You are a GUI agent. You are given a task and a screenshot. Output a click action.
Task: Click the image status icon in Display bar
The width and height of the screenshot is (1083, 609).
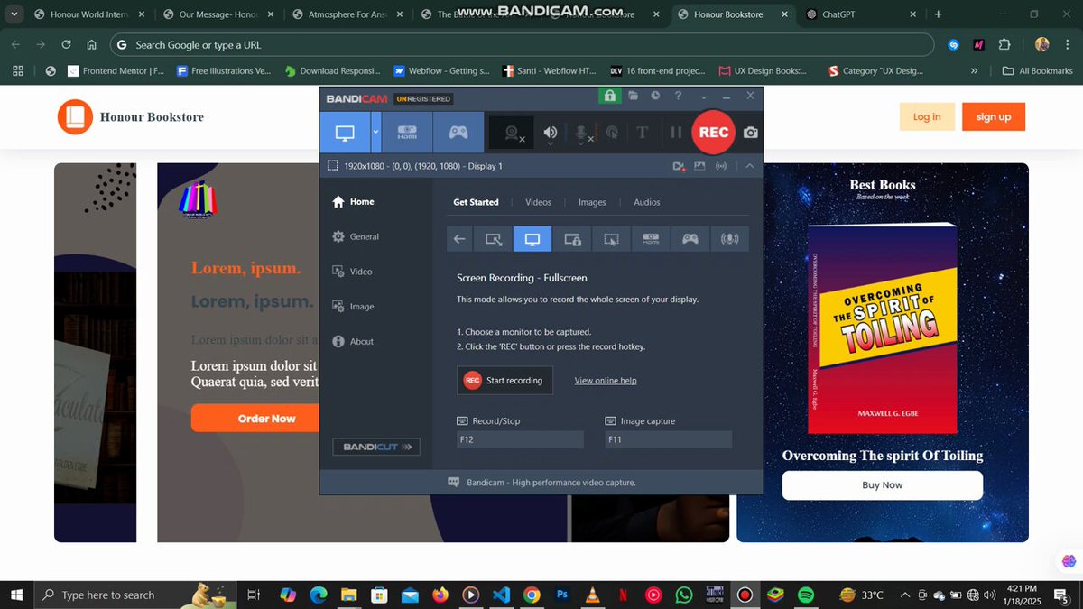pos(699,166)
